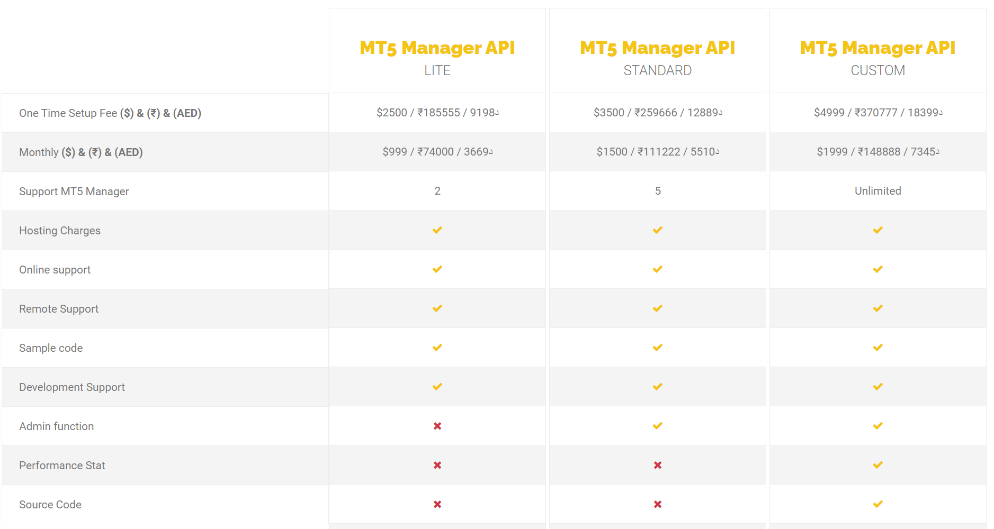994x529 pixels.
Task: Click Admin function checkmark in Custom column
Action: tap(877, 426)
